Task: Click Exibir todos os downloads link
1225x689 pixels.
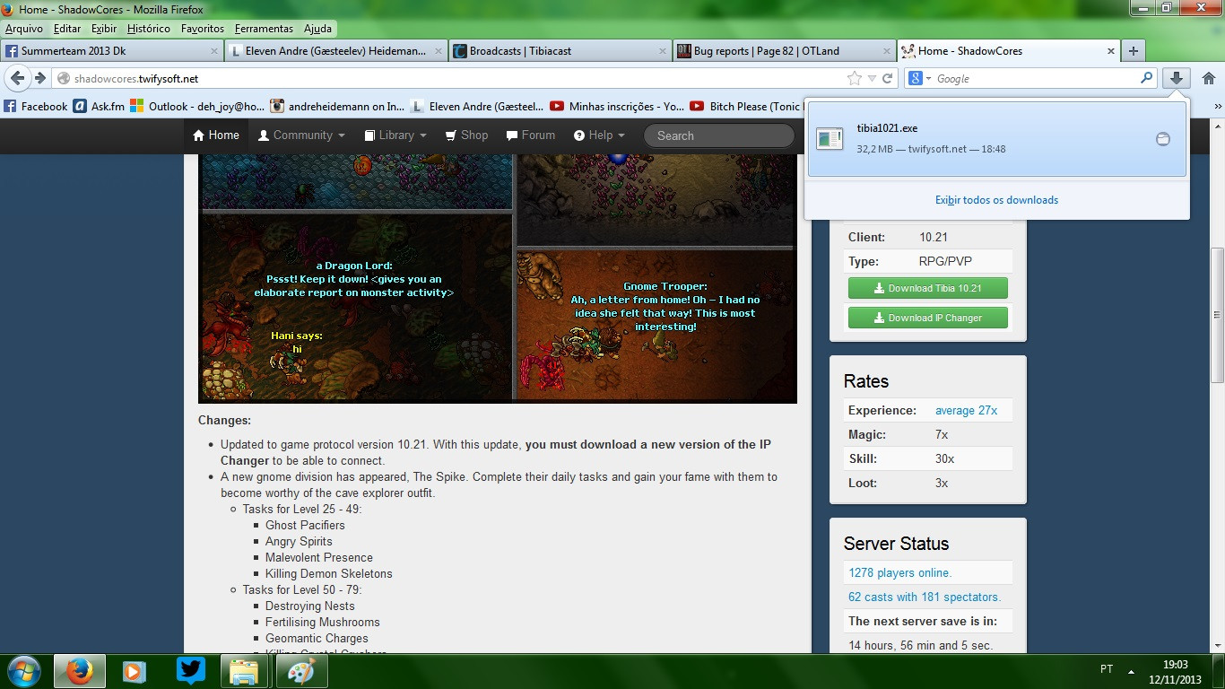Action: pos(996,200)
